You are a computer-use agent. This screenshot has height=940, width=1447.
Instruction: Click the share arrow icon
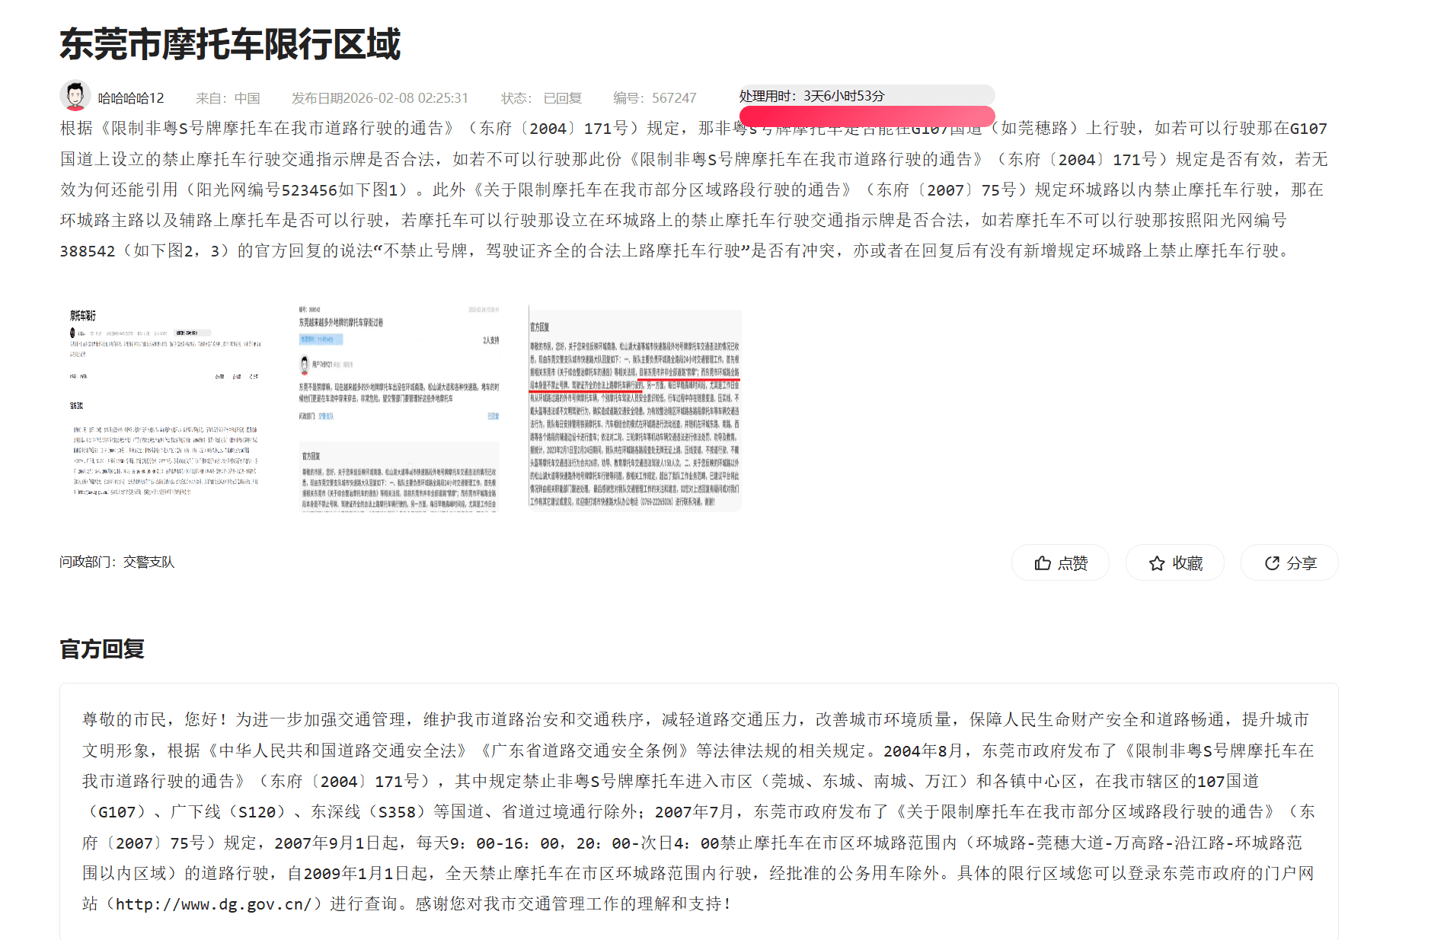point(1272,563)
